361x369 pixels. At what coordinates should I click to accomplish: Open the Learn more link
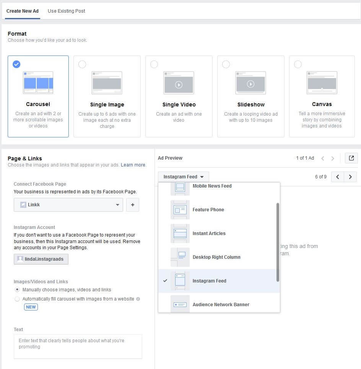[x=133, y=165]
